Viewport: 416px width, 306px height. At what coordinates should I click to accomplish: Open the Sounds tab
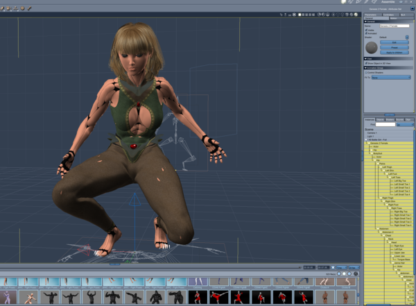click(x=400, y=120)
